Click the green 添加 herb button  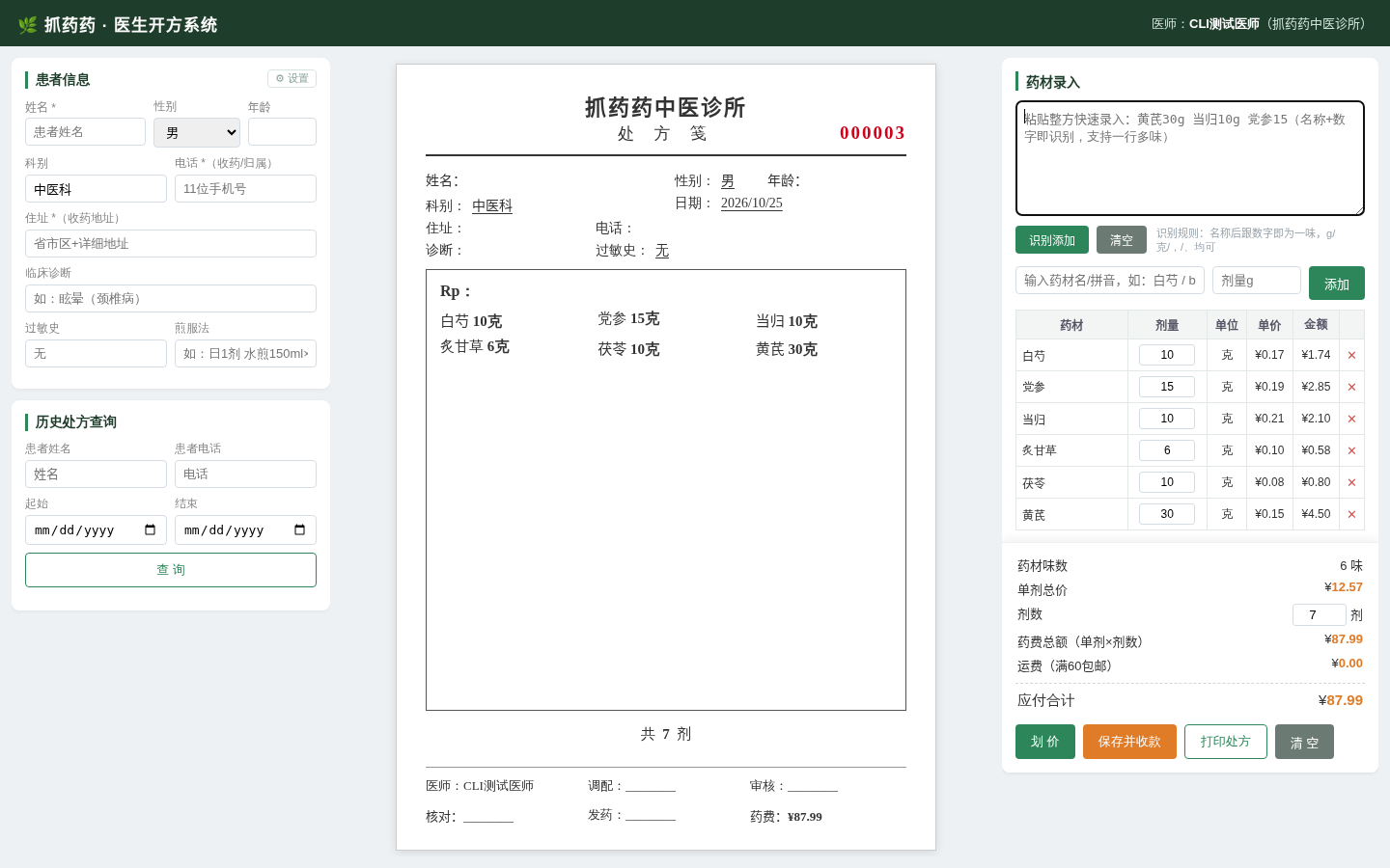1337,284
